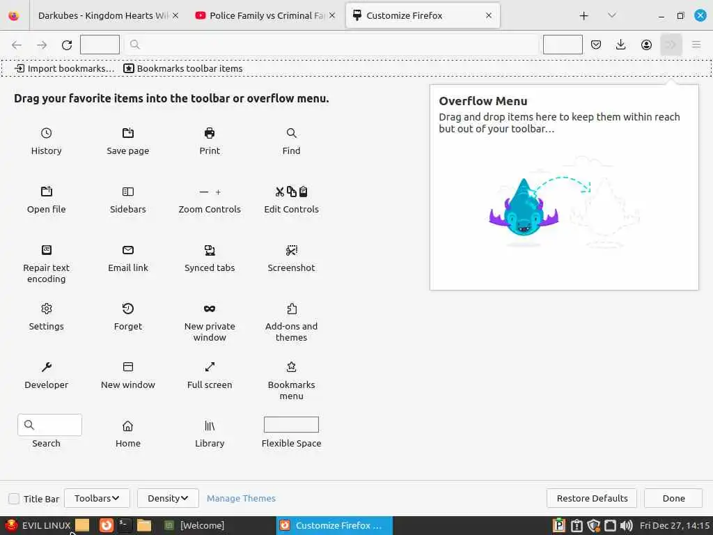Select the Customize Firefox tab

coord(423,15)
